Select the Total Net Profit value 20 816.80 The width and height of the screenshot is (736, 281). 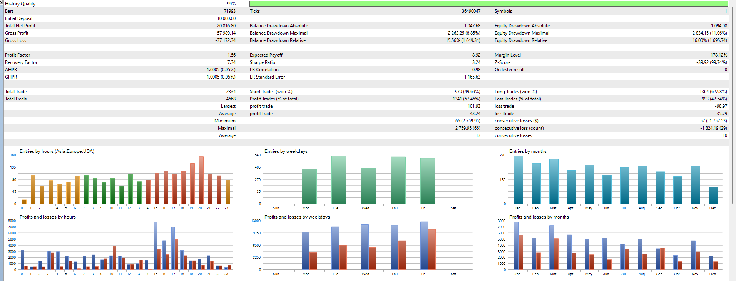point(226,26)
